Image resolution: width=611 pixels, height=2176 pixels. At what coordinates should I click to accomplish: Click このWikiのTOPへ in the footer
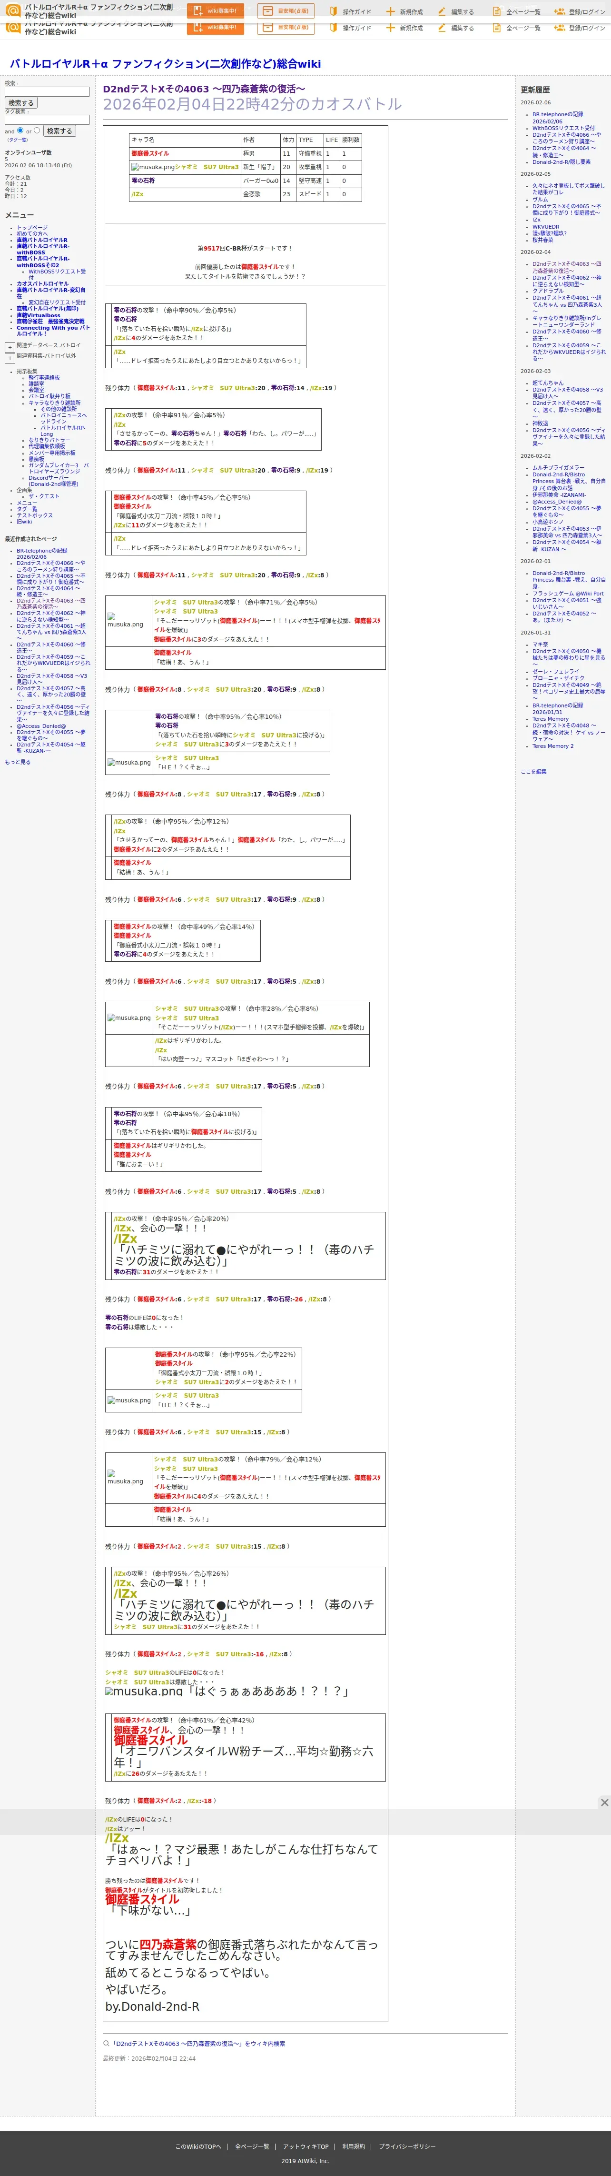point(198,2146)
